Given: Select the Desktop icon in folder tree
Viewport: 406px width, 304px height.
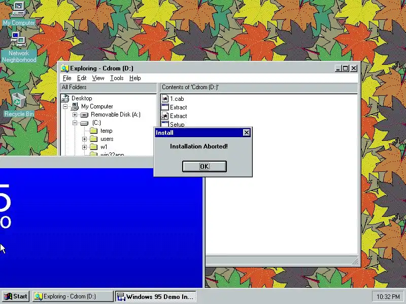Looking at the screenshot, I should point(65,98).
